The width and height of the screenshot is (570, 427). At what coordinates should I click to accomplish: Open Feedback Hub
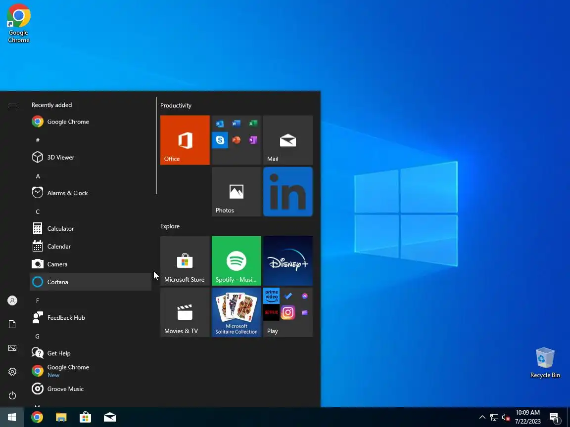pyautogui.click(x=90, y=317)
